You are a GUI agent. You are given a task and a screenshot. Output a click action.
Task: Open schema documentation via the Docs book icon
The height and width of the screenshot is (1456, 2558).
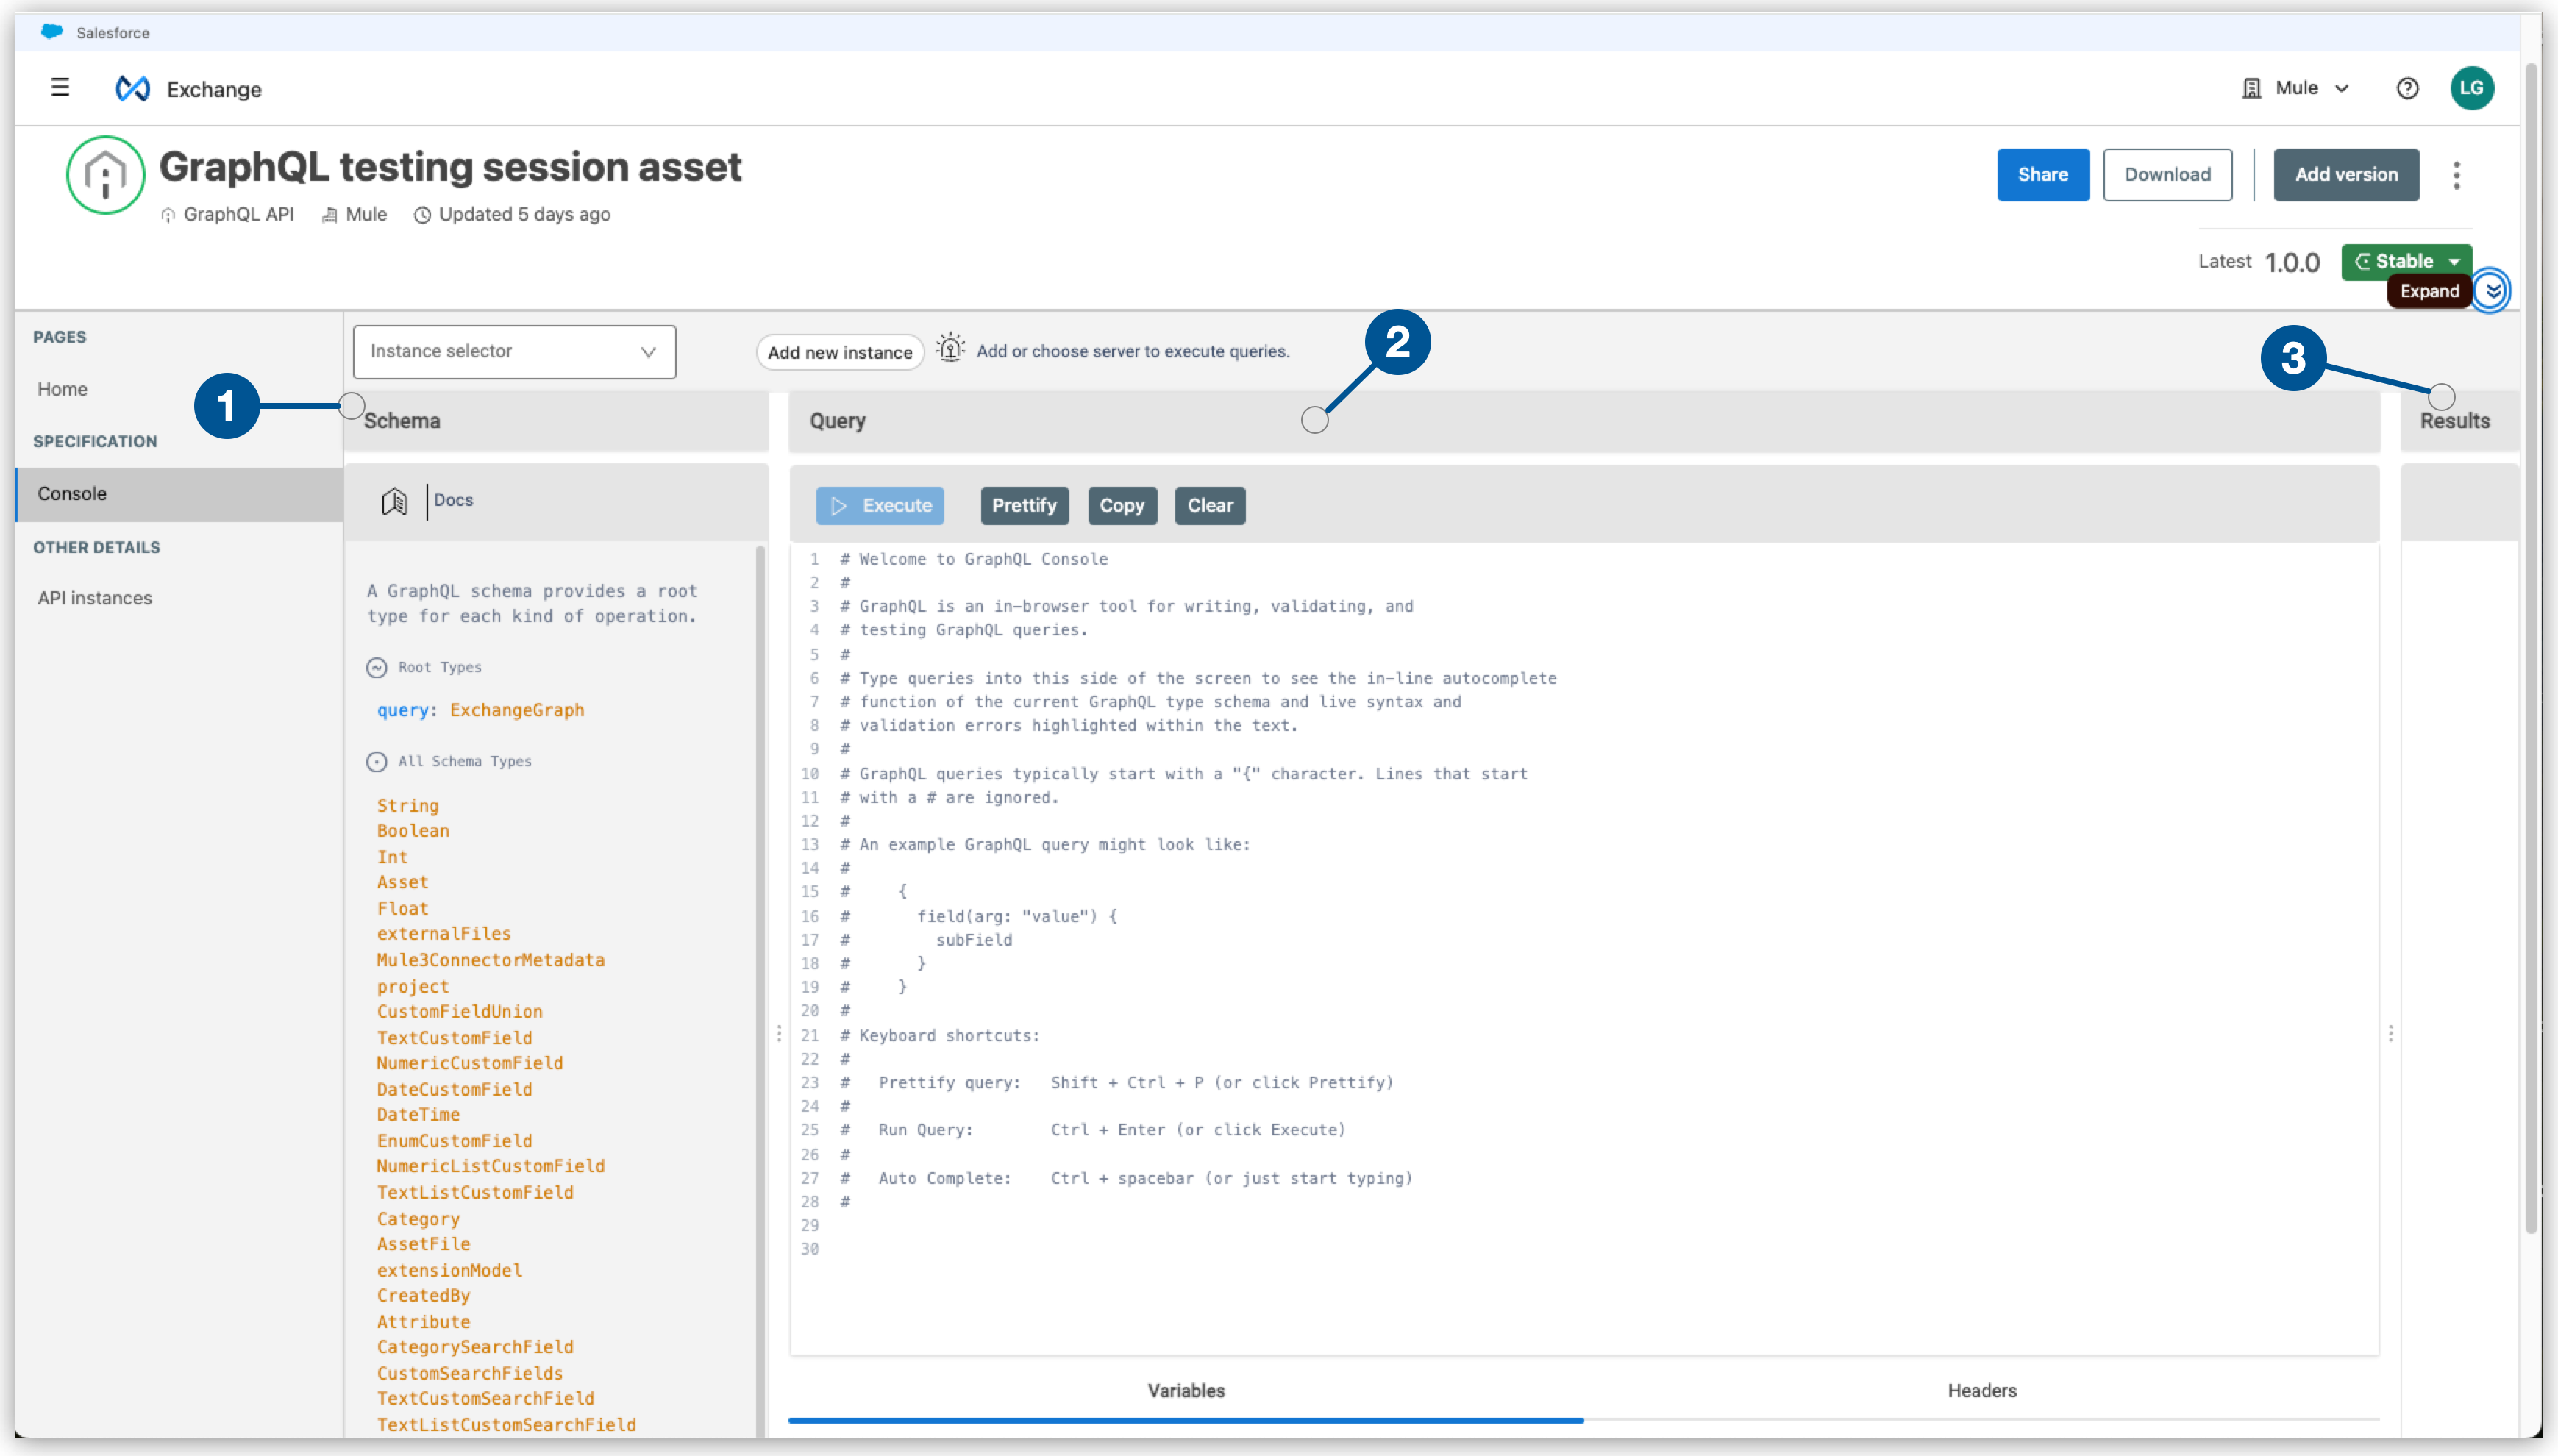396,500
